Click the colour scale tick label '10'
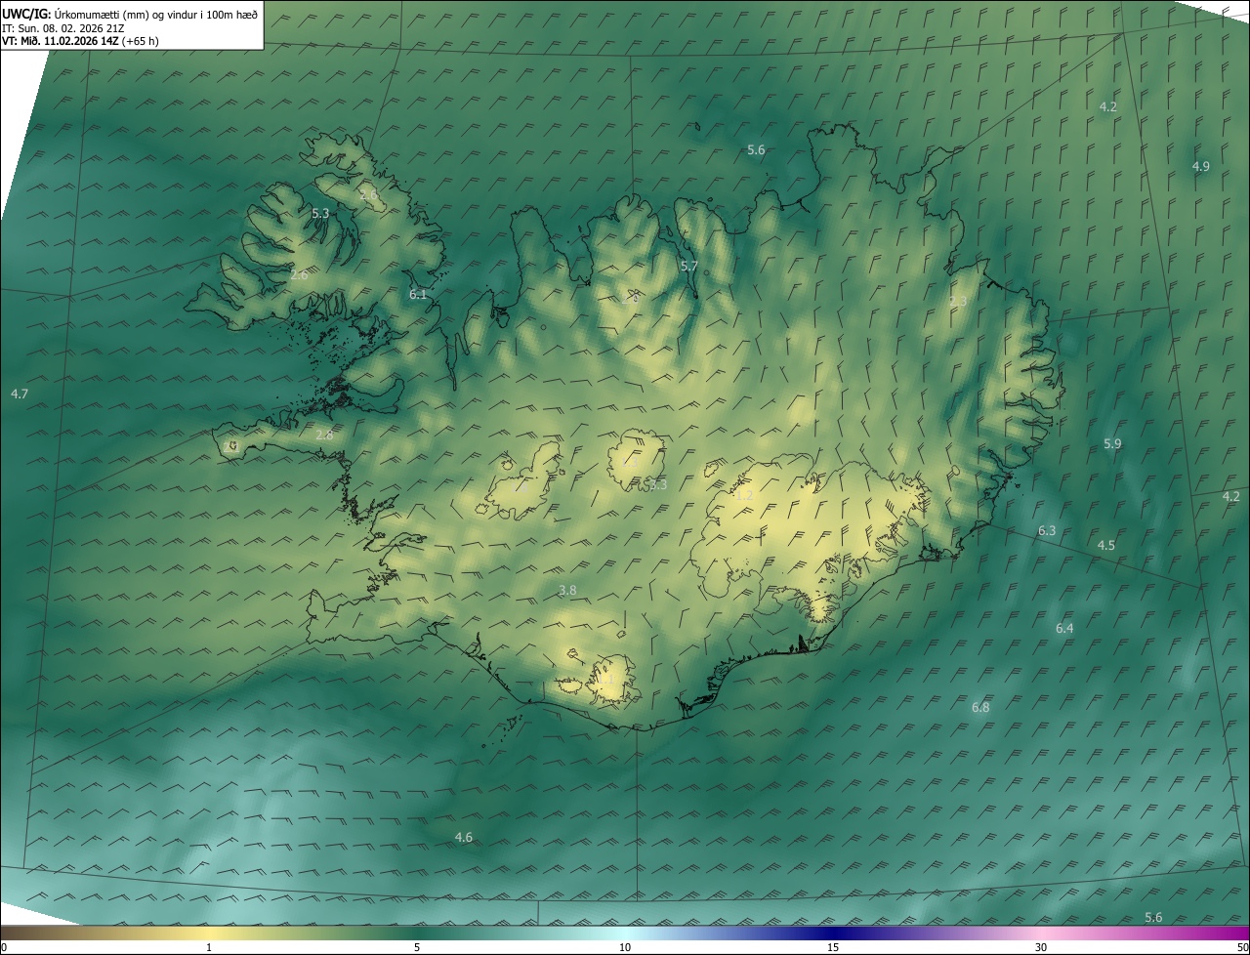The image size is (1250, 955). (625, 947)
